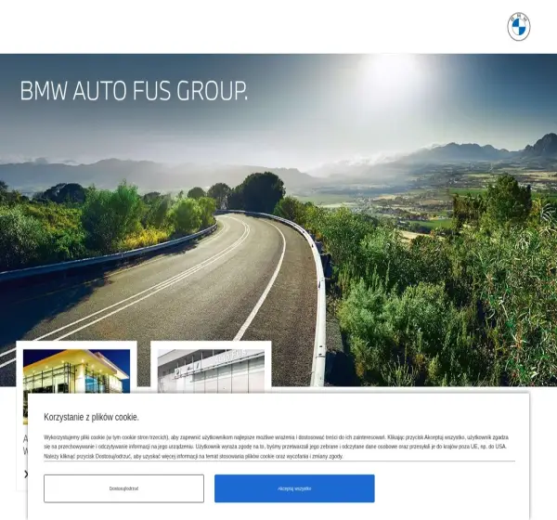Screen dimensions: 557x520
Task: Open the Auto Fus showroom thumbnail
Action: pyautogui.click(x=211, y=371)
